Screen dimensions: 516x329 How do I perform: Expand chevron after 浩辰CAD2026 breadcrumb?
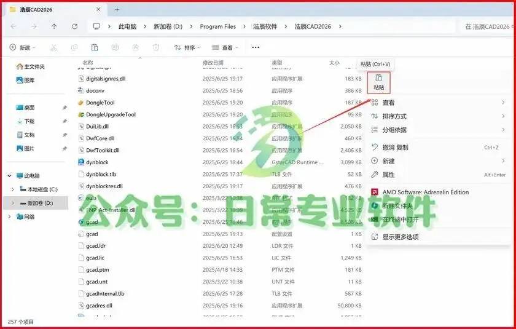click(x=340, y=26)
